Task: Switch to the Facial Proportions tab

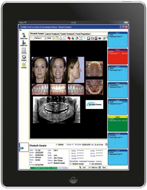Action: pyautogui.click(x=83, y=34)
